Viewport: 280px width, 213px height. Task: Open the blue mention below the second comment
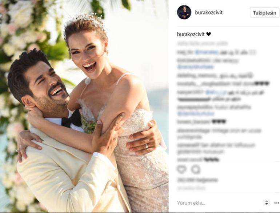pyautogui.click(x=195, y=67)
